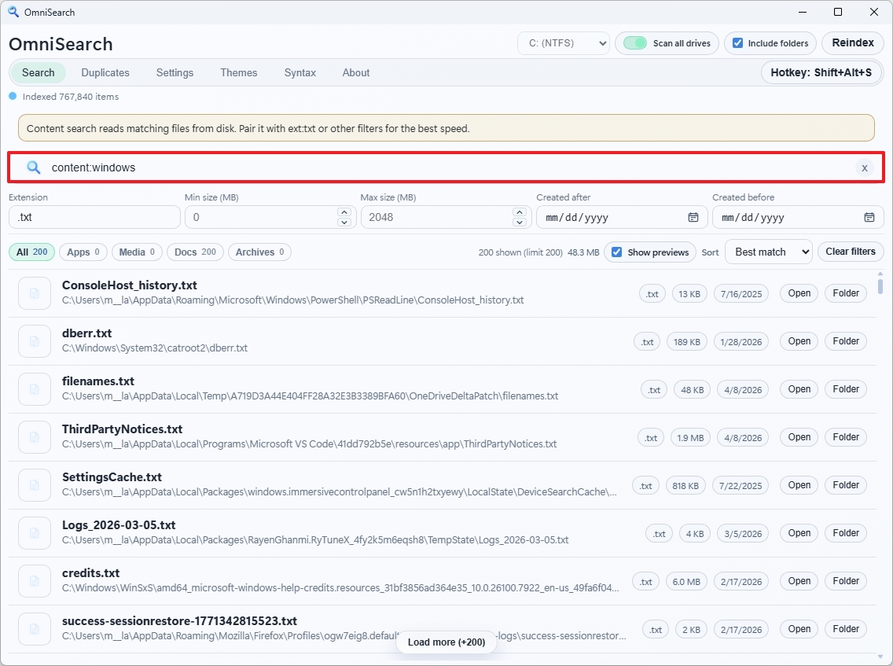
Task: Disable the Show previews checkbox
Action: (x=616, y=252)
